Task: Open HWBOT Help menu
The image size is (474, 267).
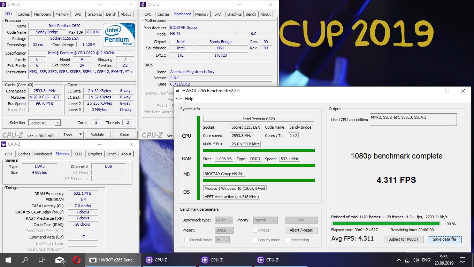Action: [x=189, y=99]
